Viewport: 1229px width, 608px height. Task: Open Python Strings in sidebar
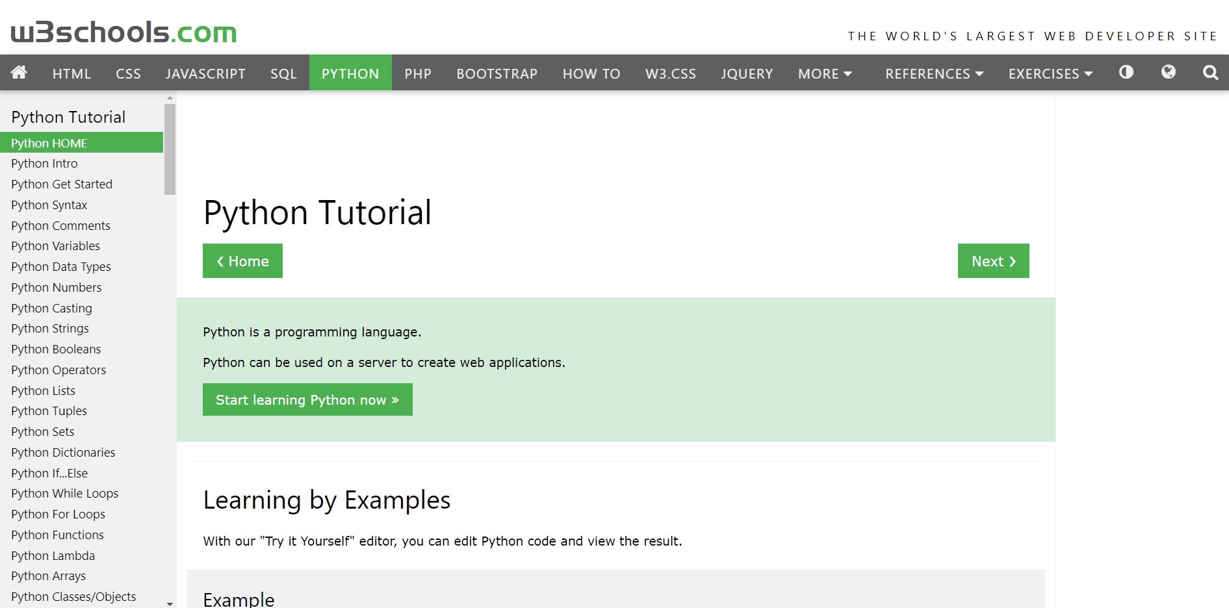click(x=50, y=328)
